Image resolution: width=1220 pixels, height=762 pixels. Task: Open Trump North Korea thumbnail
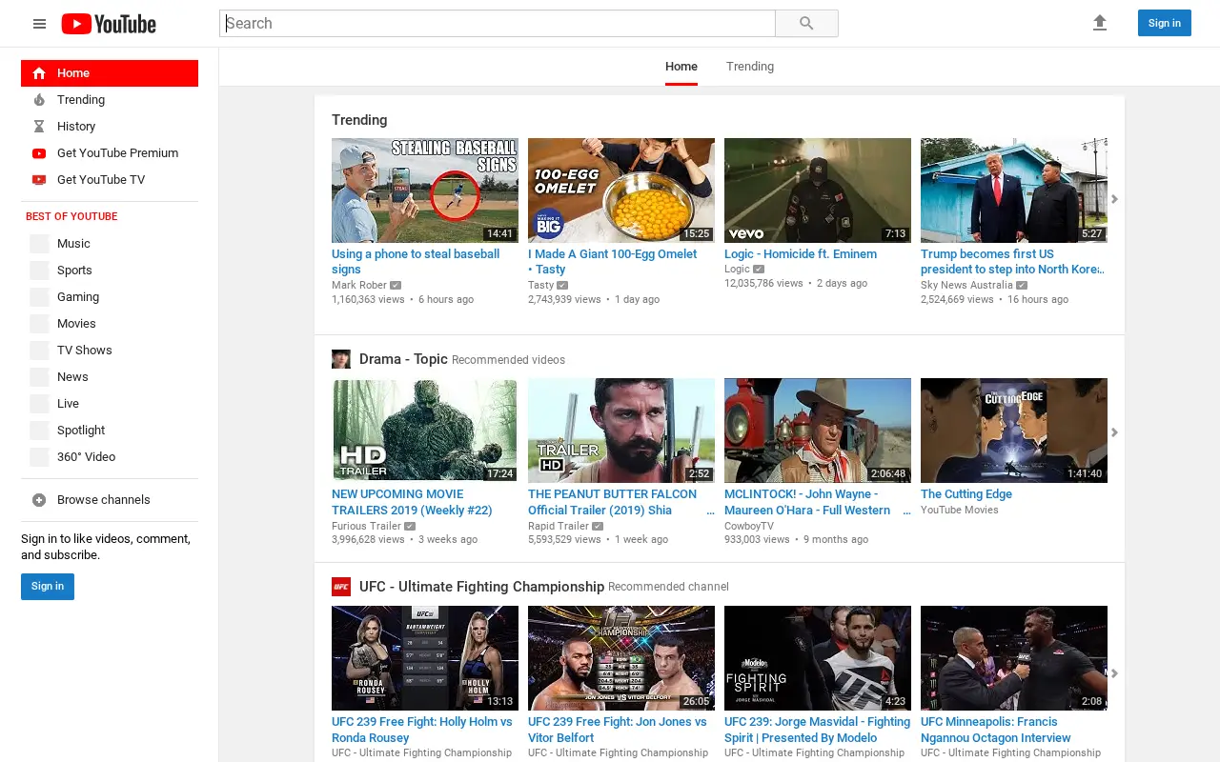point(1014,190)
